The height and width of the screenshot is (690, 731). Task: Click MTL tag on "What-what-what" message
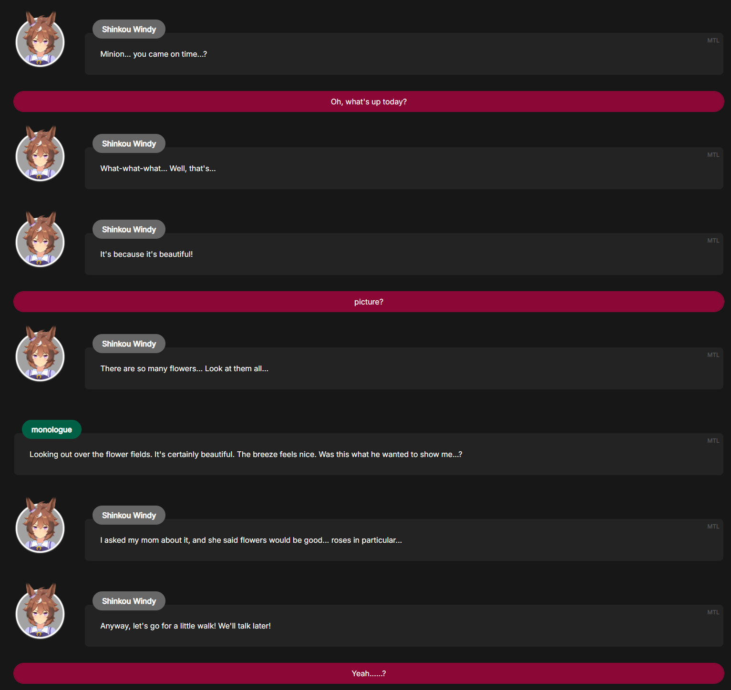[713, 155]
